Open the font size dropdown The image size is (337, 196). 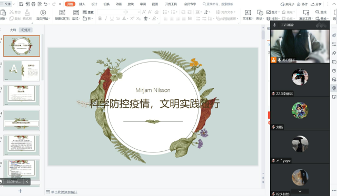coord(139,12)
